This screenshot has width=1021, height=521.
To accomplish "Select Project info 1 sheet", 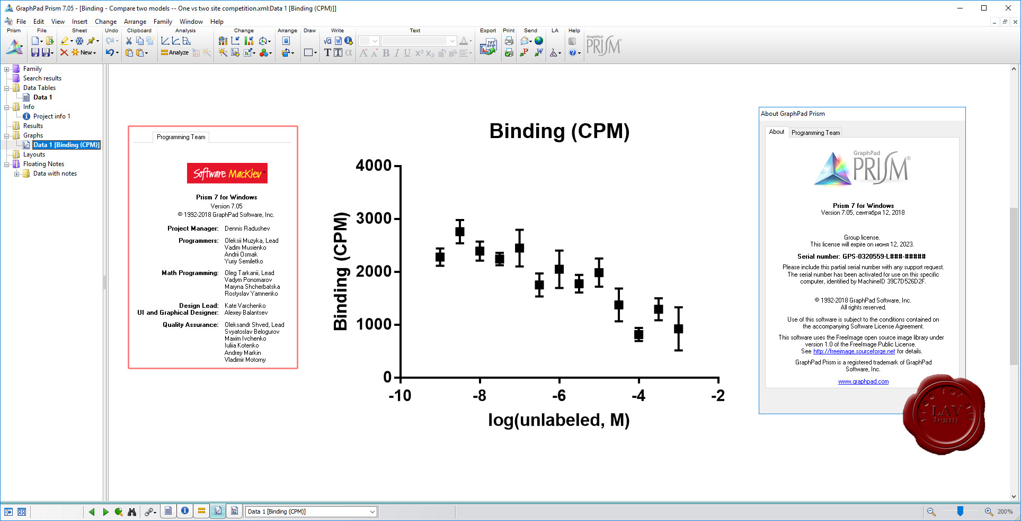I will pos(51,116).
